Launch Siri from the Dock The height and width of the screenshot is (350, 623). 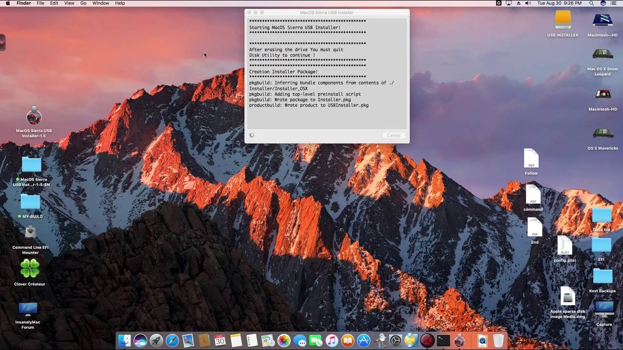[141, 341]
